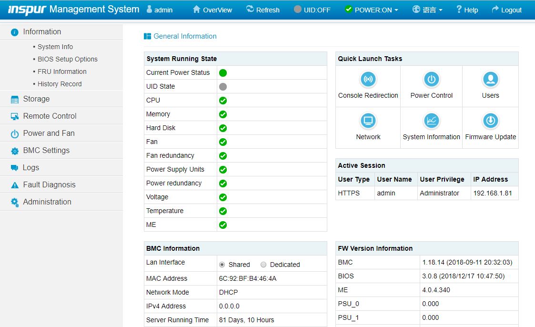Click the Power Control quick launch icon
The image size is (535, 327).
(431, 79)
